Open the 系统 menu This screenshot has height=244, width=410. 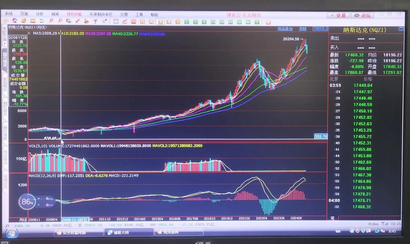pyautogui.click(x=9, y=14)
